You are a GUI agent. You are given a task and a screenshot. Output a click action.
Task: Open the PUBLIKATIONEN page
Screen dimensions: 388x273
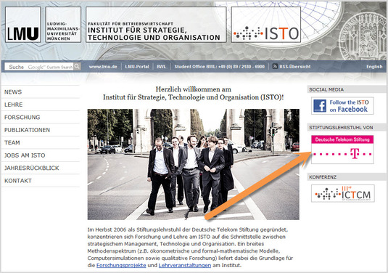[28, 130]
